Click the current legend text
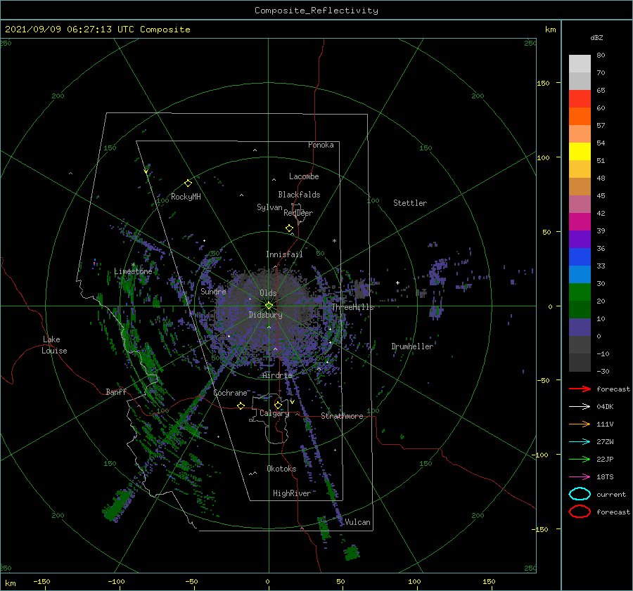This screenshot has height=591, width=633. click(x=611, y=494)
